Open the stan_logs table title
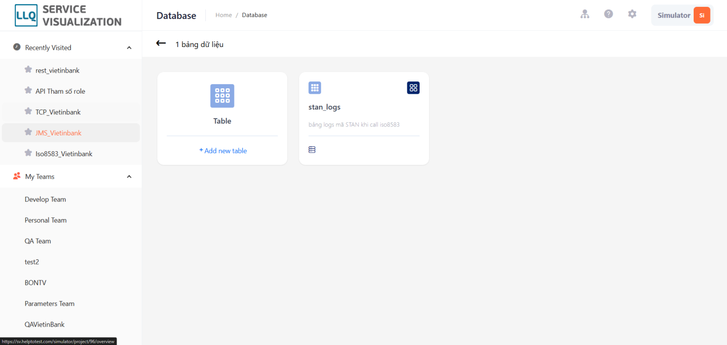Image resolution: width=727 pixels, height=345 pixels. [324, 107]
